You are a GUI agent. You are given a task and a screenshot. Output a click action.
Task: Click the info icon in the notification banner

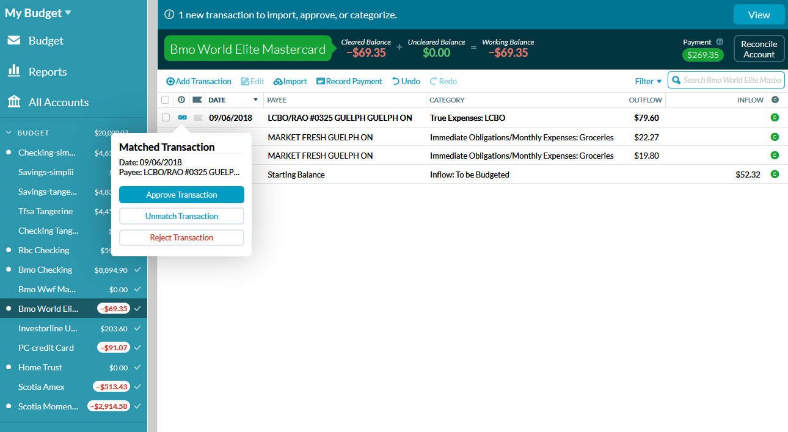[169, 15]
